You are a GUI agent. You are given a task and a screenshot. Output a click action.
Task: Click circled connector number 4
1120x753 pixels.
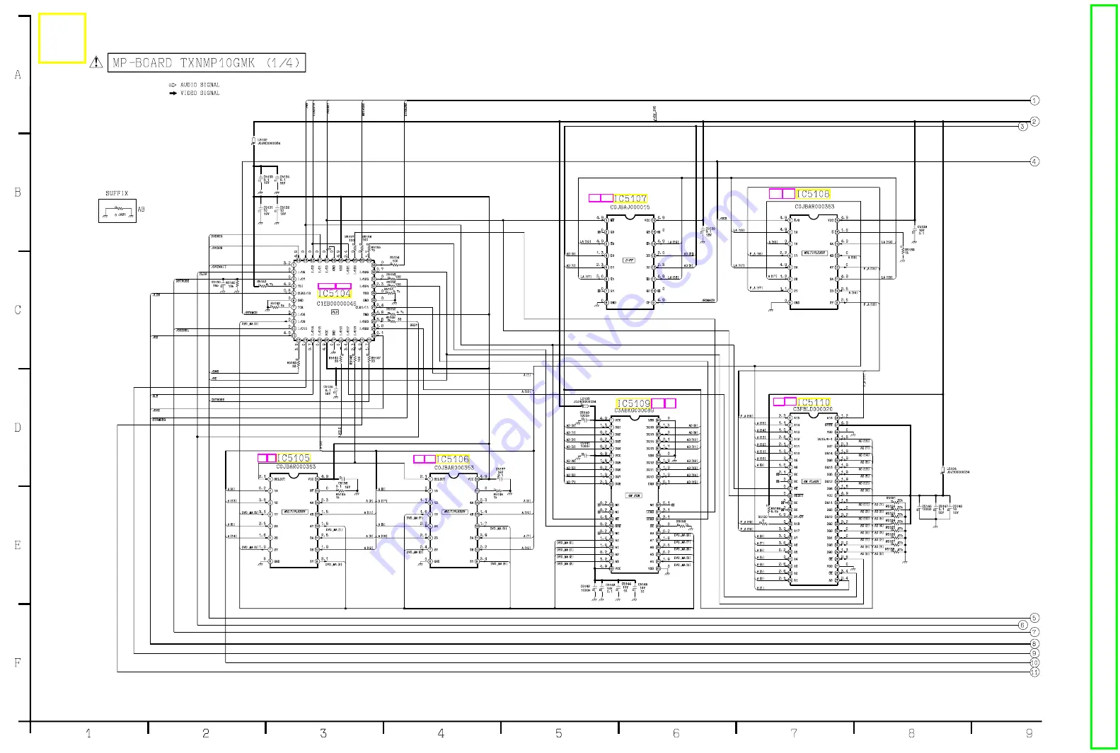(1034, 161)
